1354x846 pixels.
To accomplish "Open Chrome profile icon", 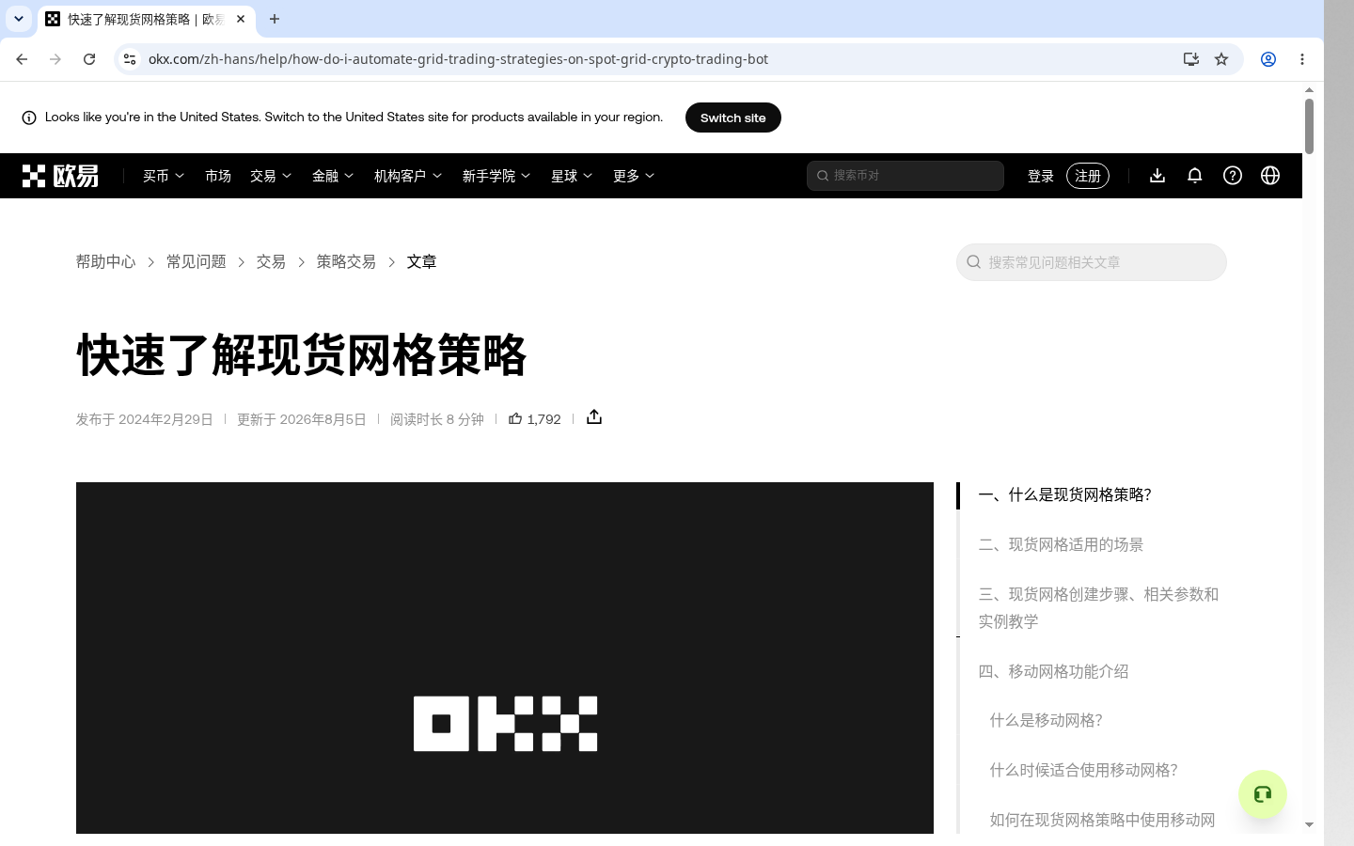I will click(1268, 59).
